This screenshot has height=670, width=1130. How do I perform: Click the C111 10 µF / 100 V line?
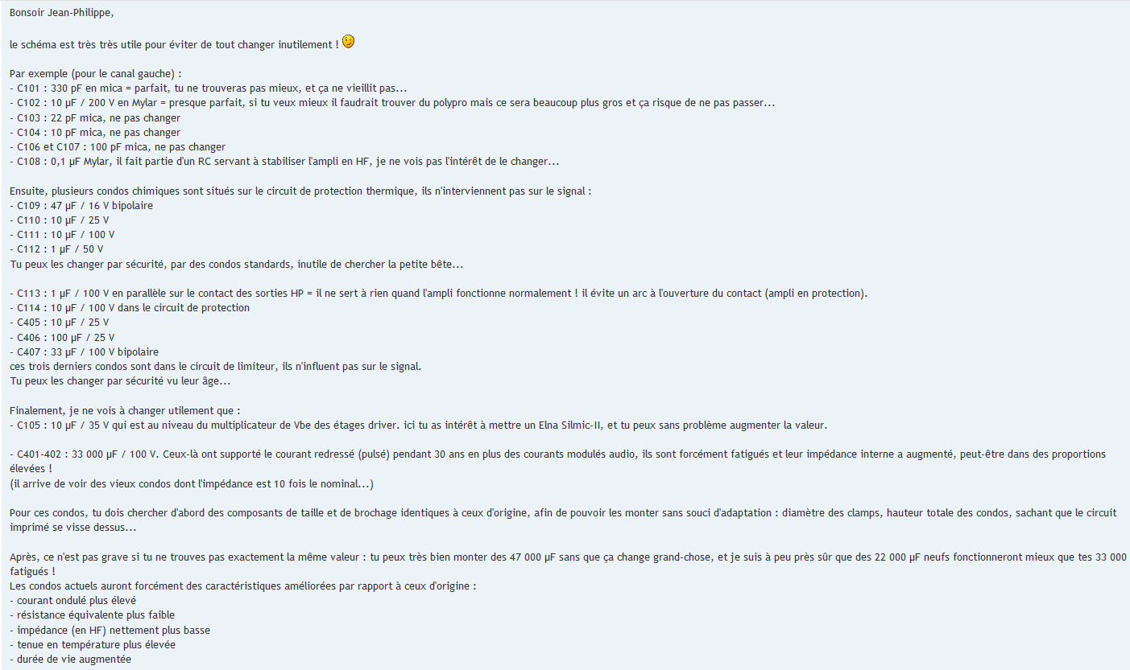click(x=62, y=234)
